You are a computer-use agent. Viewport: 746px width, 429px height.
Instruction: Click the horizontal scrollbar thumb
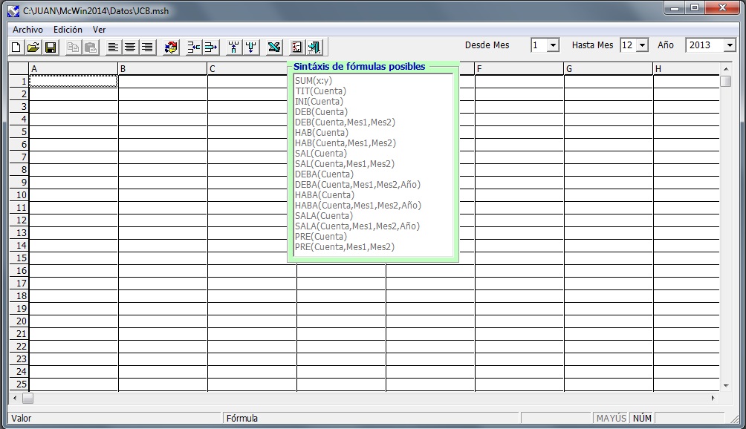point(27,398)
